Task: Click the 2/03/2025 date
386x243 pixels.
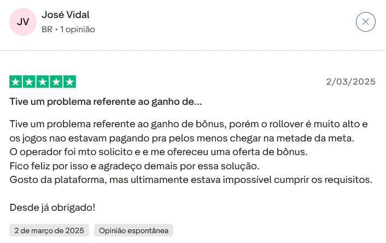Action: click(350, 82)
